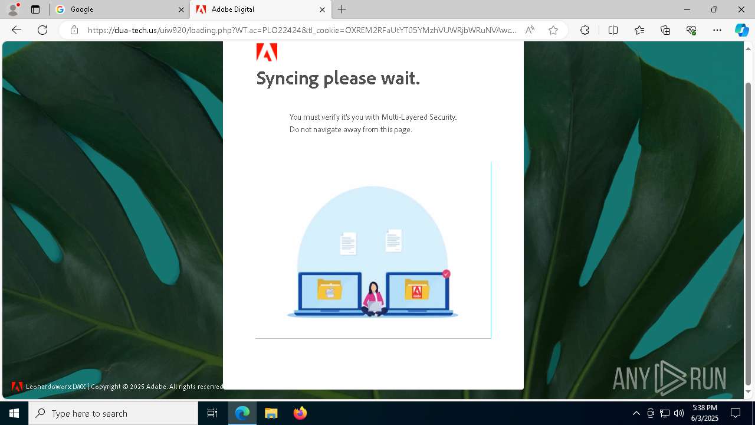Click the 'Syncing please wait.' heading
Viewport: 755px width, 425px height.
[x=338, y=78]
